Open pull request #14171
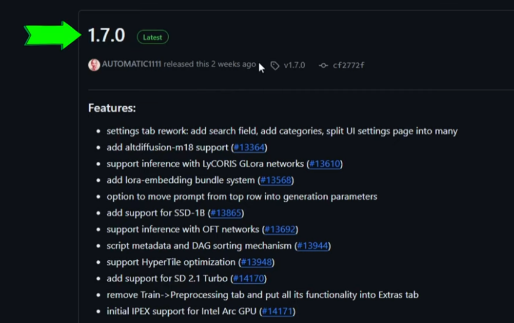 [x=278, y=311]
